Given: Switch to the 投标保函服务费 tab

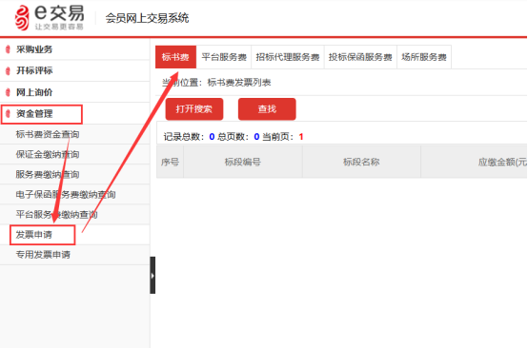Looking at the screenshot, I should [x=360, y=57].
